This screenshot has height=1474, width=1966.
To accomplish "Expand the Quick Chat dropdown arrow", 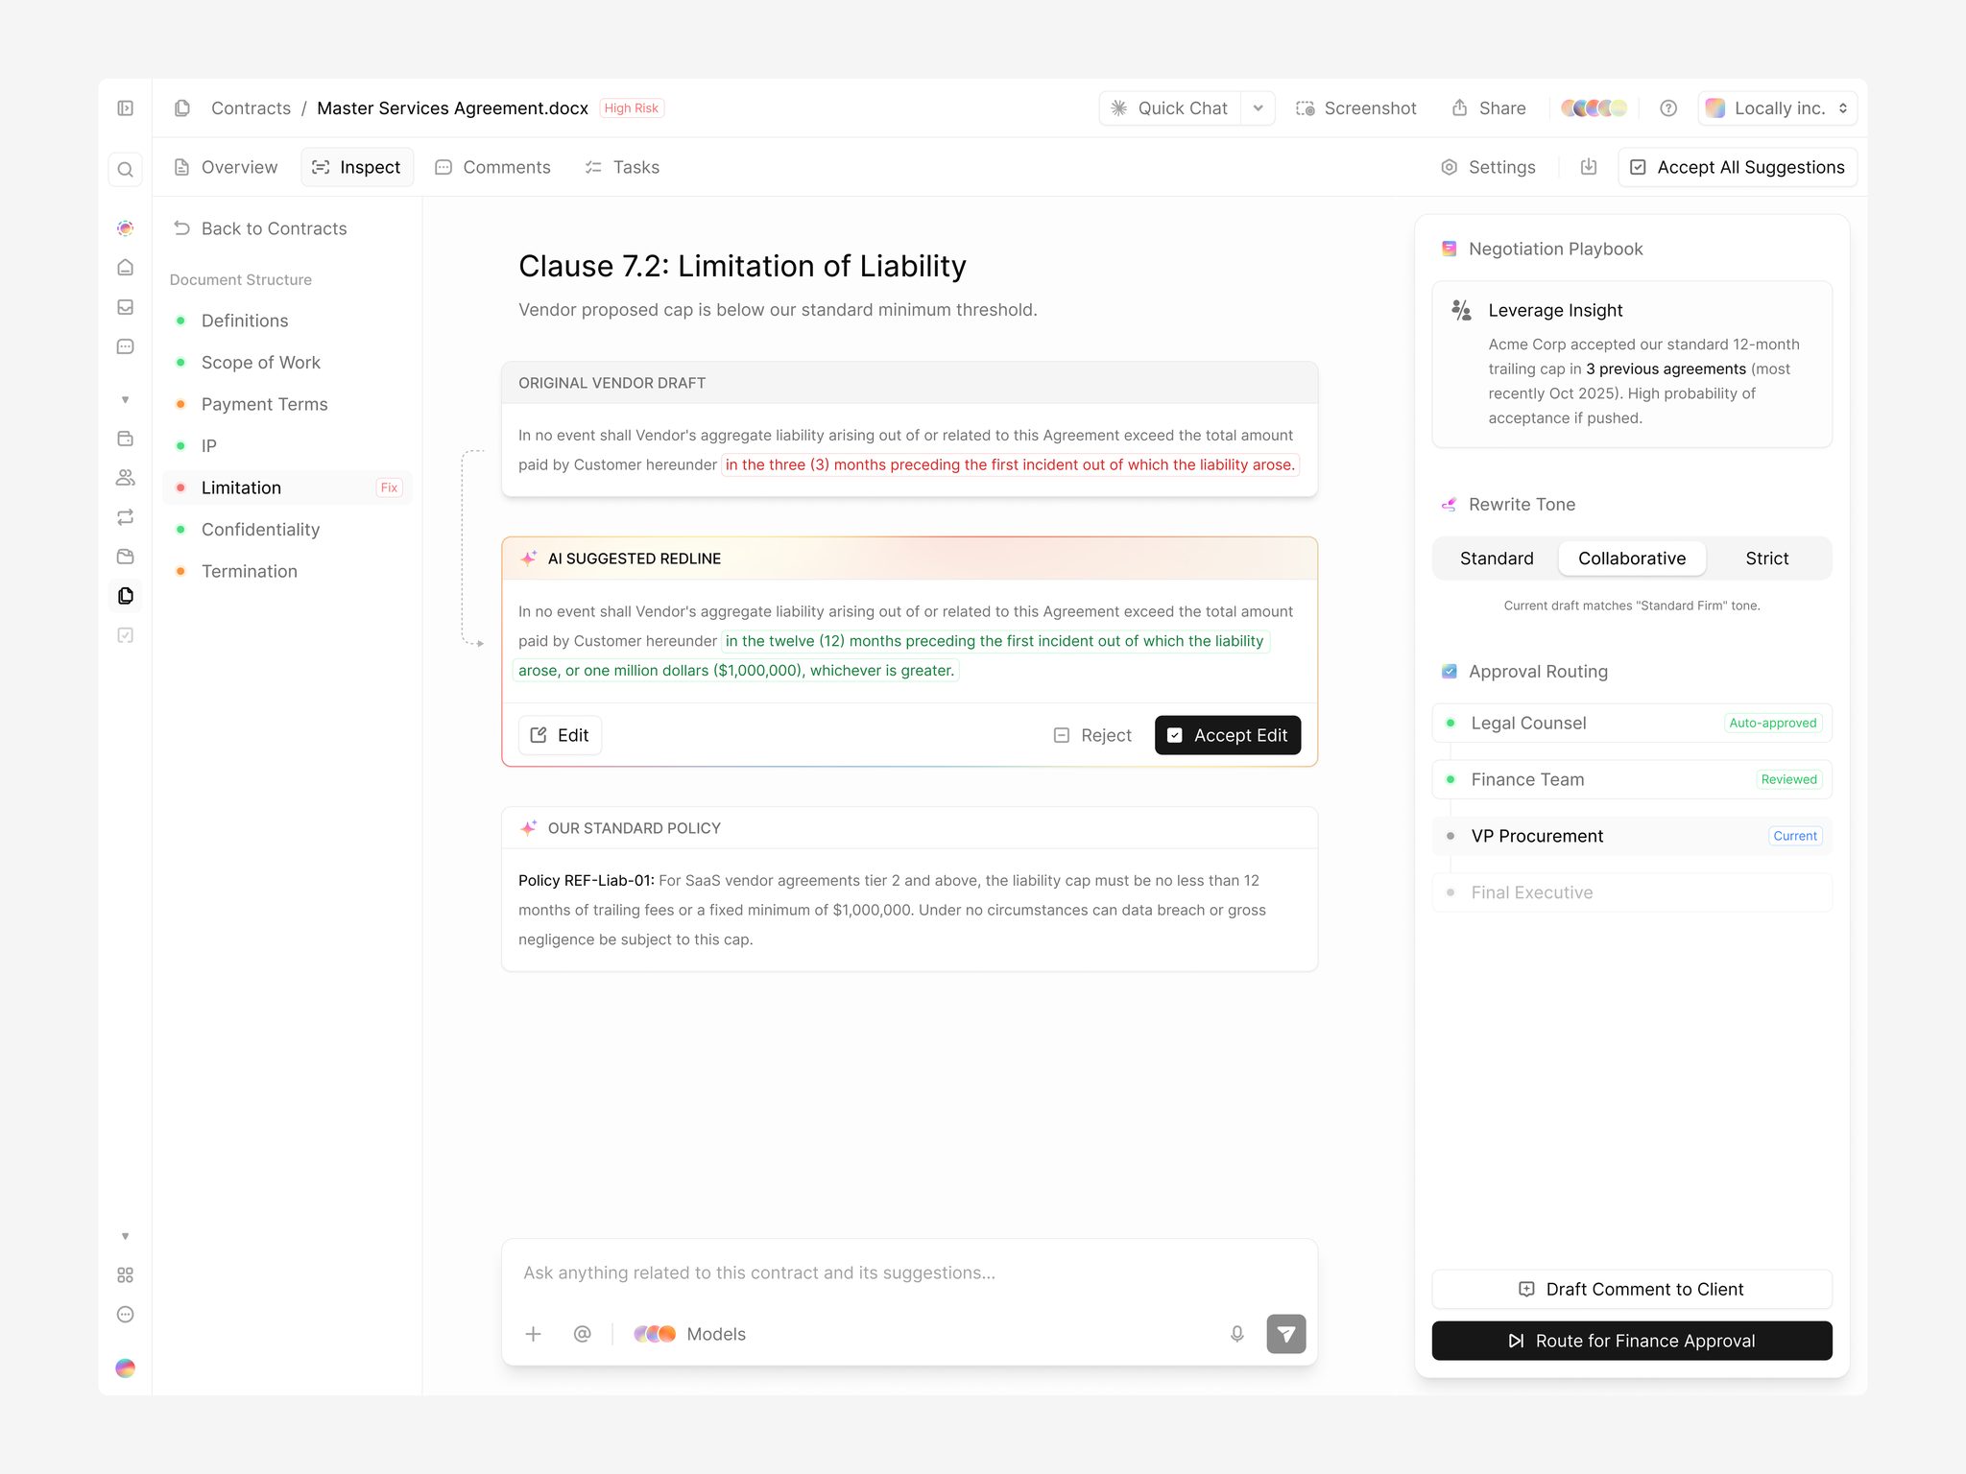I will click(1258, 108).
